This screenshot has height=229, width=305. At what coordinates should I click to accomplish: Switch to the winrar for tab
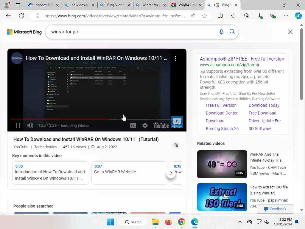[x=151, y=5]
